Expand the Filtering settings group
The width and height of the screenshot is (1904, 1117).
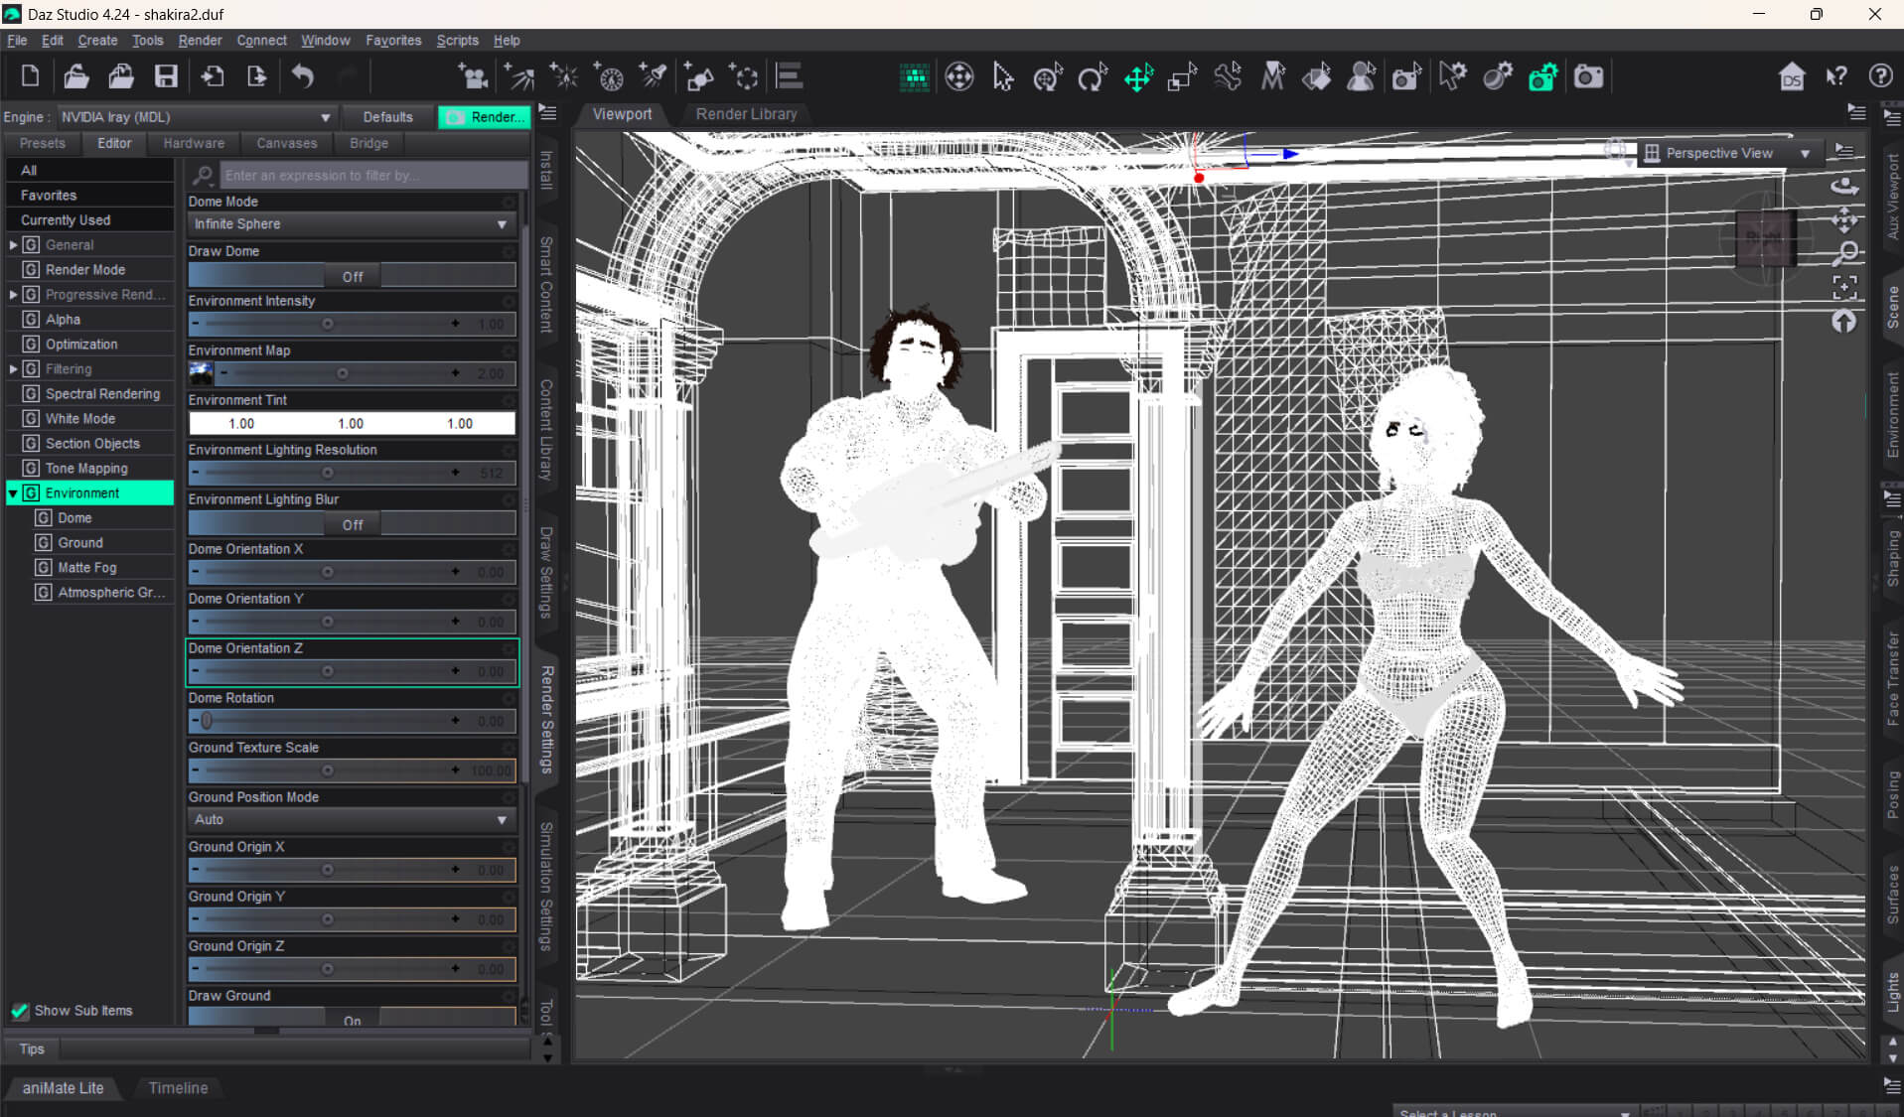coord(13,368)
